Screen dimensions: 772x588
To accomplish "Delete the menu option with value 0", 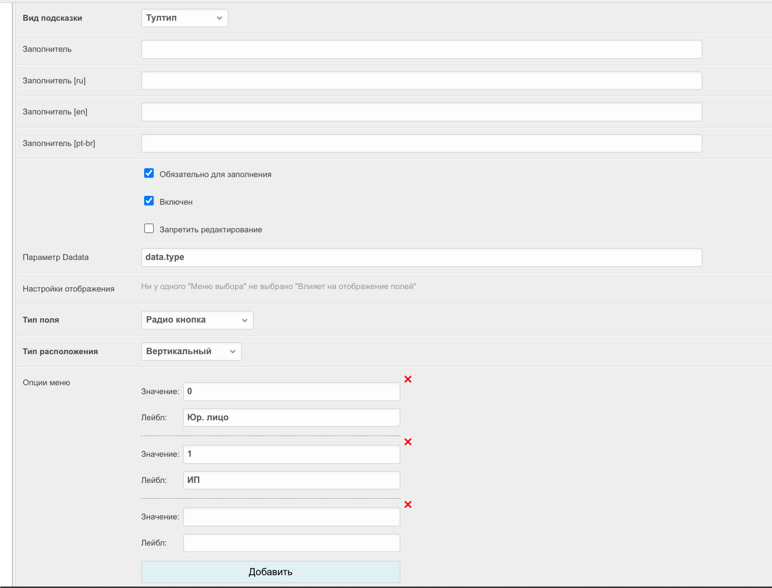I will pos(408,379).
